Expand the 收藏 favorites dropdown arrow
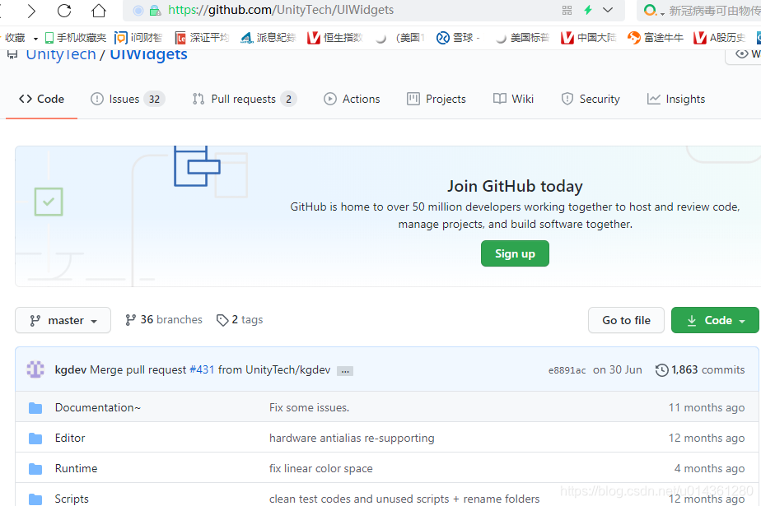 point(35,39)
